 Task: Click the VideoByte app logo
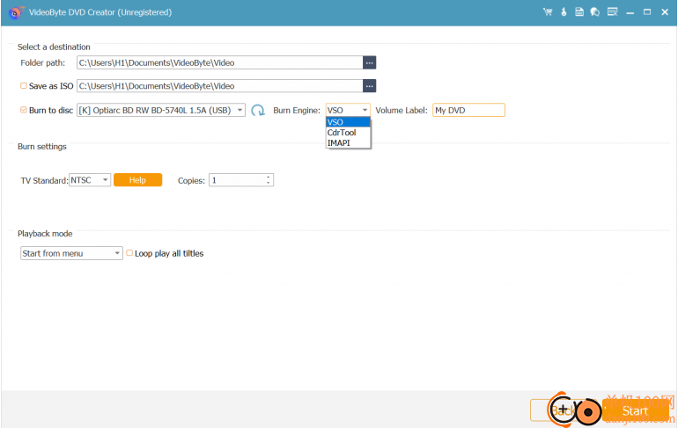(16, 12)
